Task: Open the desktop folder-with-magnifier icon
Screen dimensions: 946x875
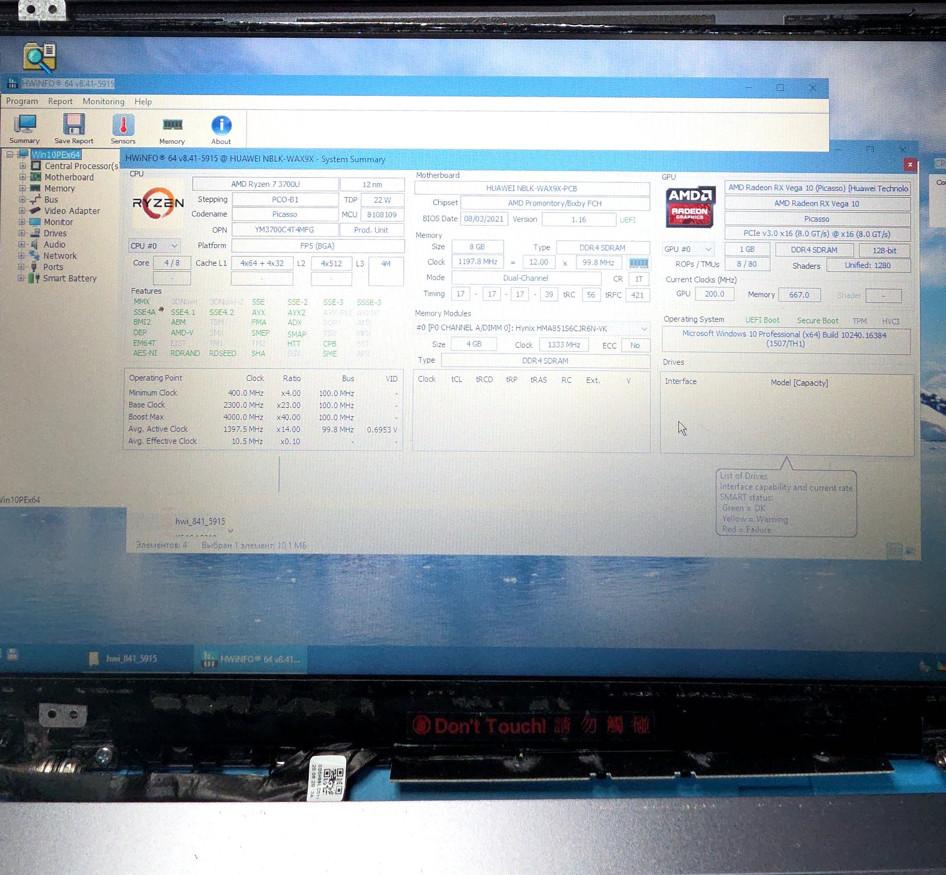Action: 40,57
